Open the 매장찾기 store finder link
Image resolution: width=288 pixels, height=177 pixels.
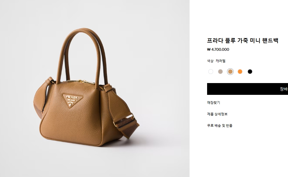[x=213, y=103]
